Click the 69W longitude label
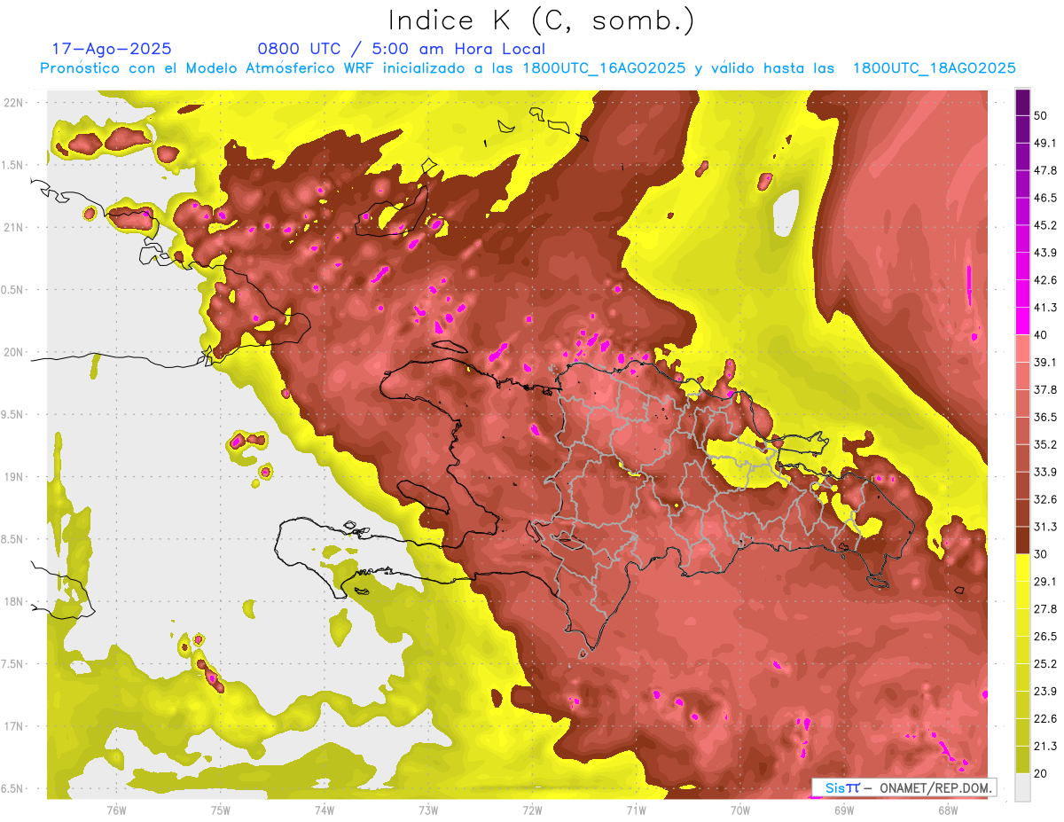 point(844,810)
